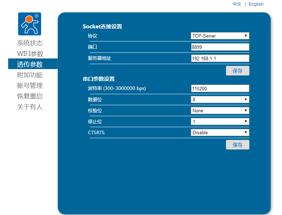This screenshot has height=215, width=282.
Task: Open the 系统状态 menu page
Action: coord(30,43)
